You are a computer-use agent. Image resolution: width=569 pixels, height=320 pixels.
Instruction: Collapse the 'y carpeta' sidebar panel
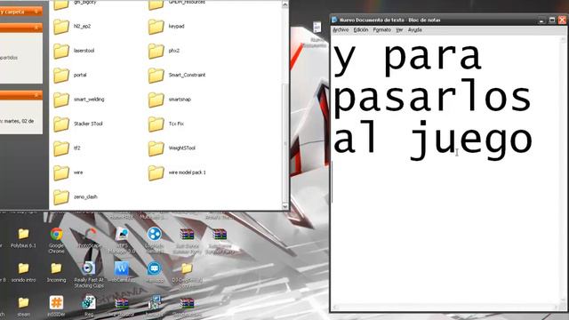[36, 12]
